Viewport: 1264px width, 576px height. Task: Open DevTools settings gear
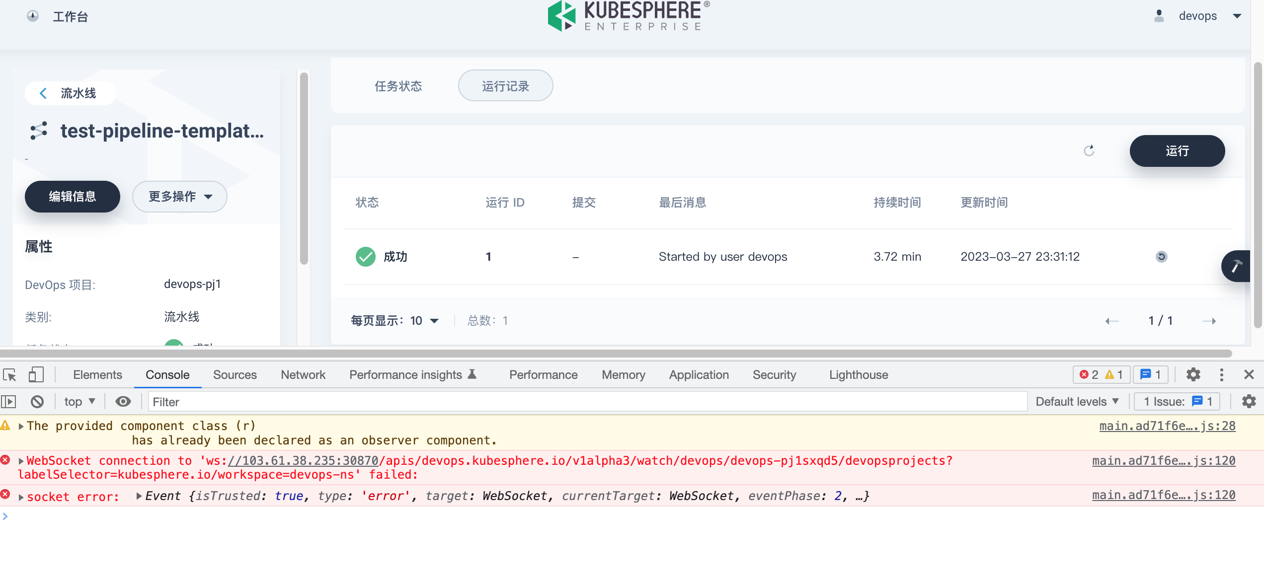click(x=1193, y=375)
